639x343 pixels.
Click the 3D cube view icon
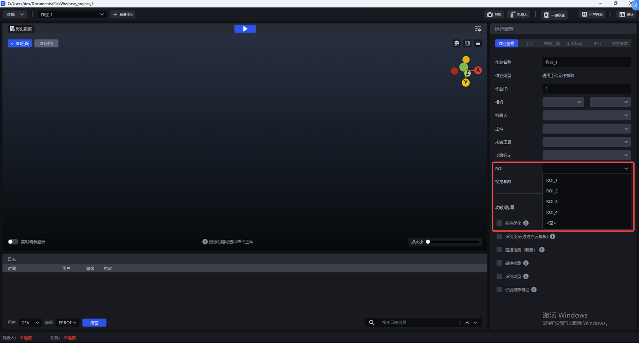click(x=456, y=44)
